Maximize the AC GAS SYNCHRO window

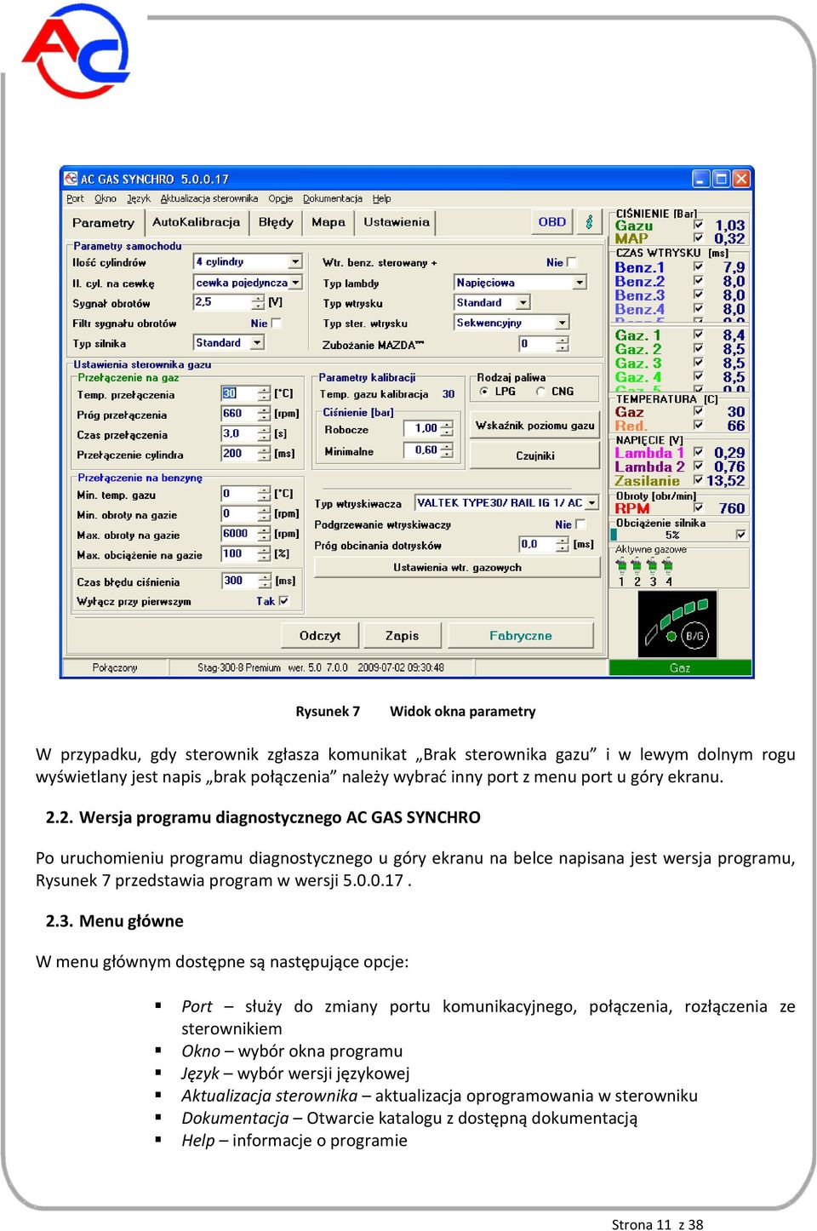click(x=721, y=179)
